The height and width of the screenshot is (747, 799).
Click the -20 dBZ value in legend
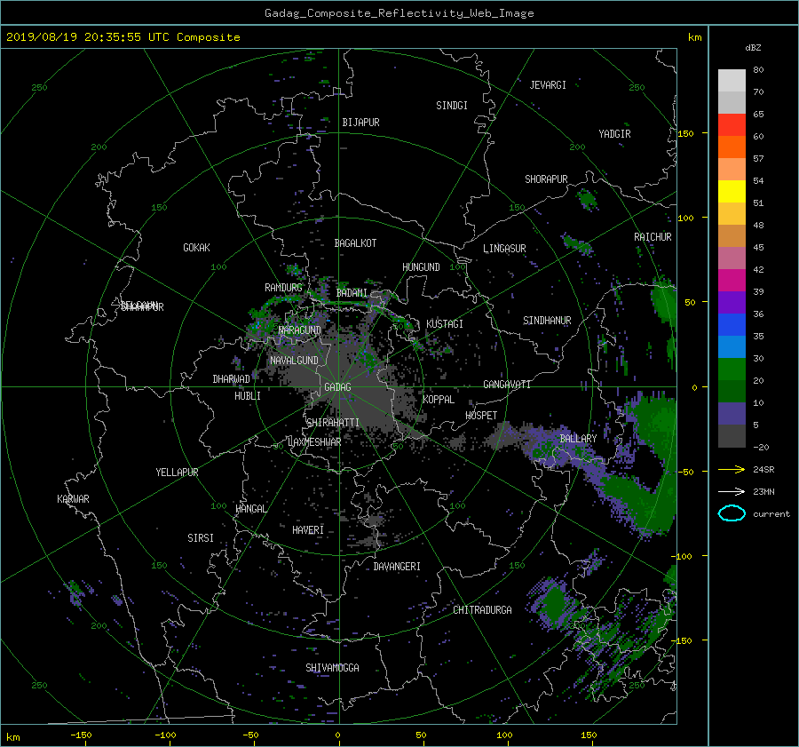click(761, 447)
